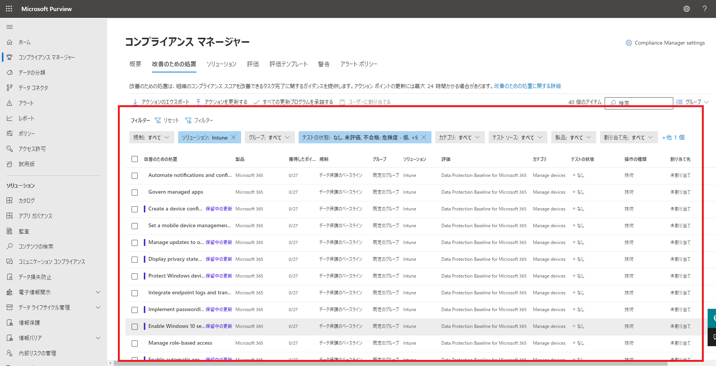Clear the テストの状態 filter chip
Image resolution: width=716 pixels, height=366 pixels.
(x=423, y=137)
